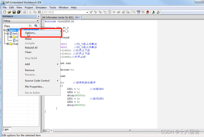Expand the Output folder at tree bottom
The height and width of the screenshot is (137, 204).
[x=8, y=44]
